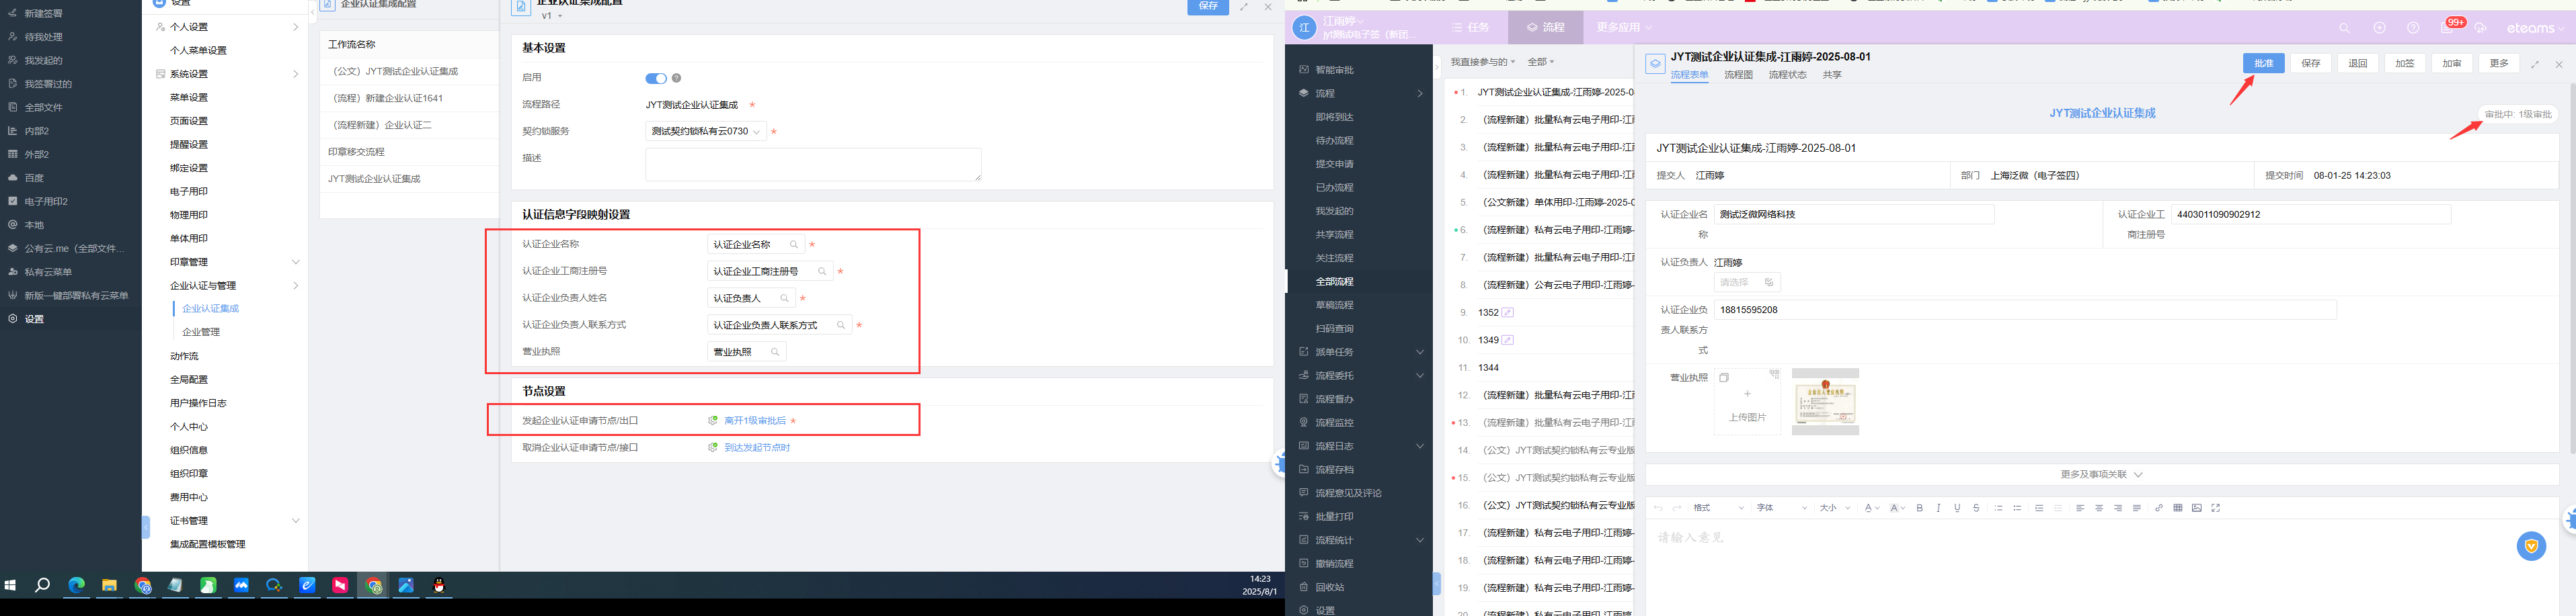Click the QR code icon in upload box
Image resolution: width=2576 pixels, height=616 pixels.
tap(1774, 374)
